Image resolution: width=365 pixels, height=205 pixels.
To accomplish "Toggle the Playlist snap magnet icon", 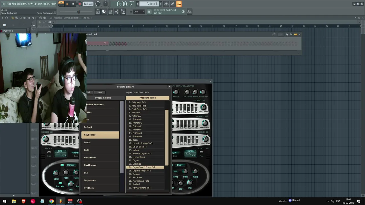I will point(7,18).
